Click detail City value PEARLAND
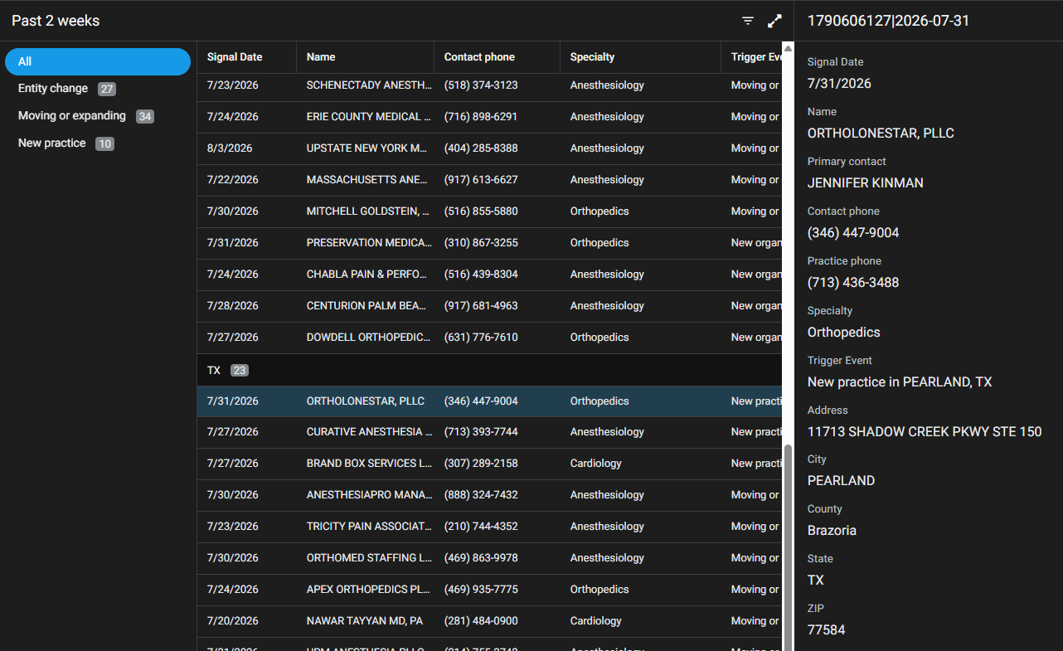 click(x=841, y=481)
